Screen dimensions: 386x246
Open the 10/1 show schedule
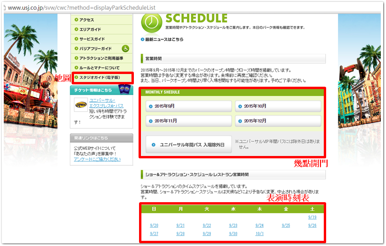[260, 233]
